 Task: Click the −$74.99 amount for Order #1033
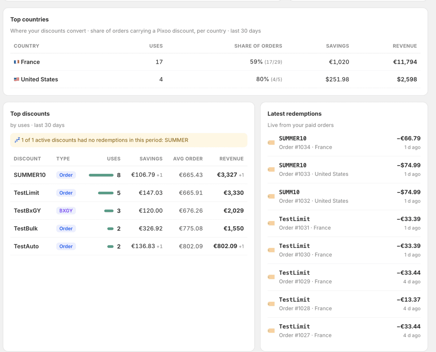408,165
